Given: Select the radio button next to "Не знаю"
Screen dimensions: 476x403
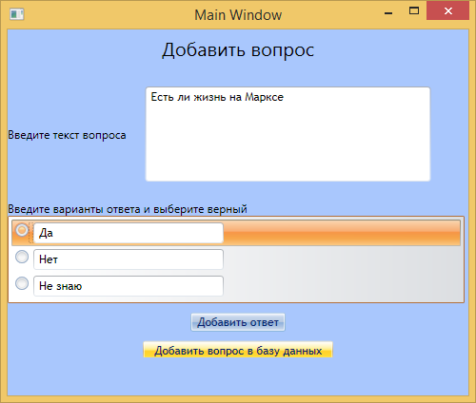Looking at the screenshot, I should point(22,283).
